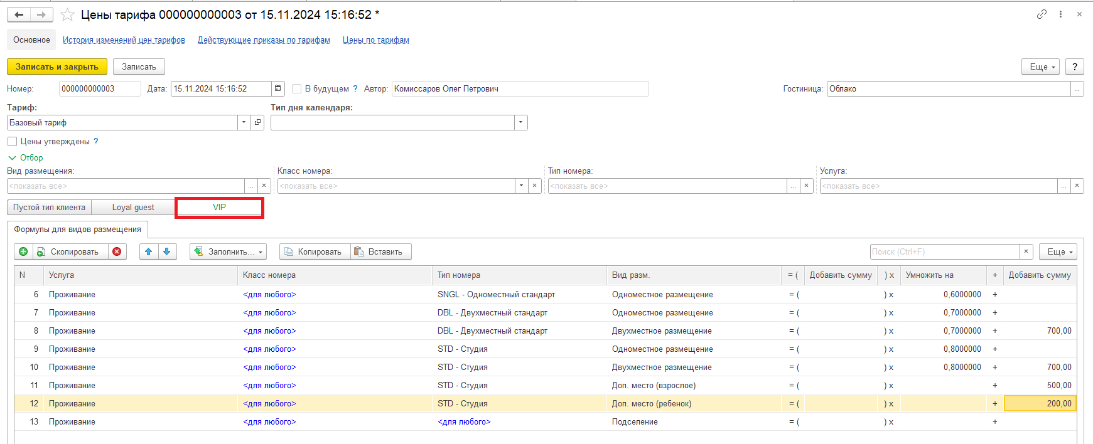Open calendar picker for Дата field

(278, 88)
